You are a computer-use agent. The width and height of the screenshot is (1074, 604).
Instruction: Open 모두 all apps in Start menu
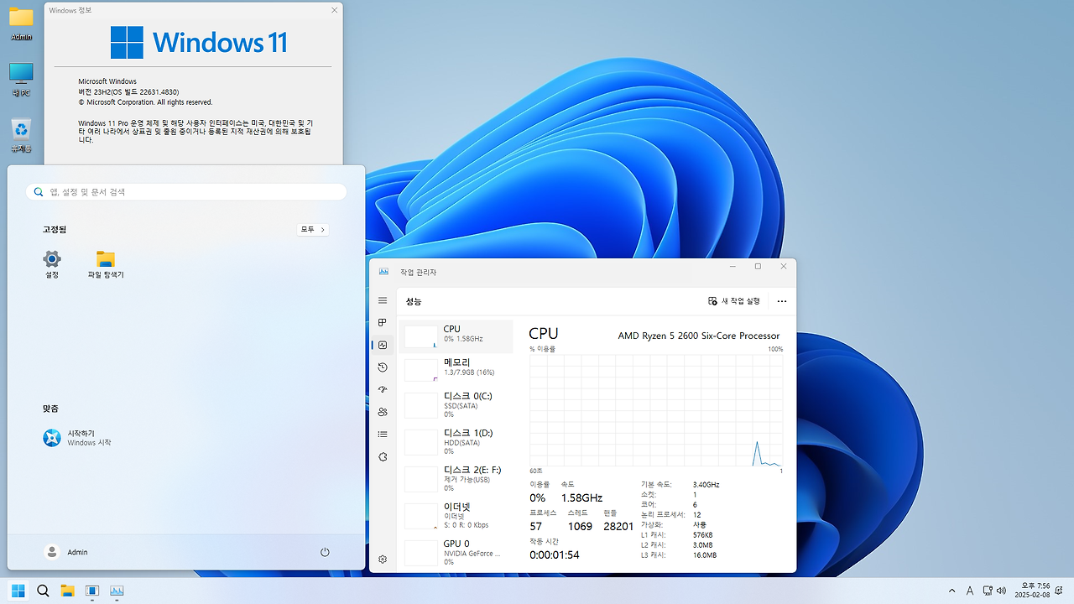[313, 229]
